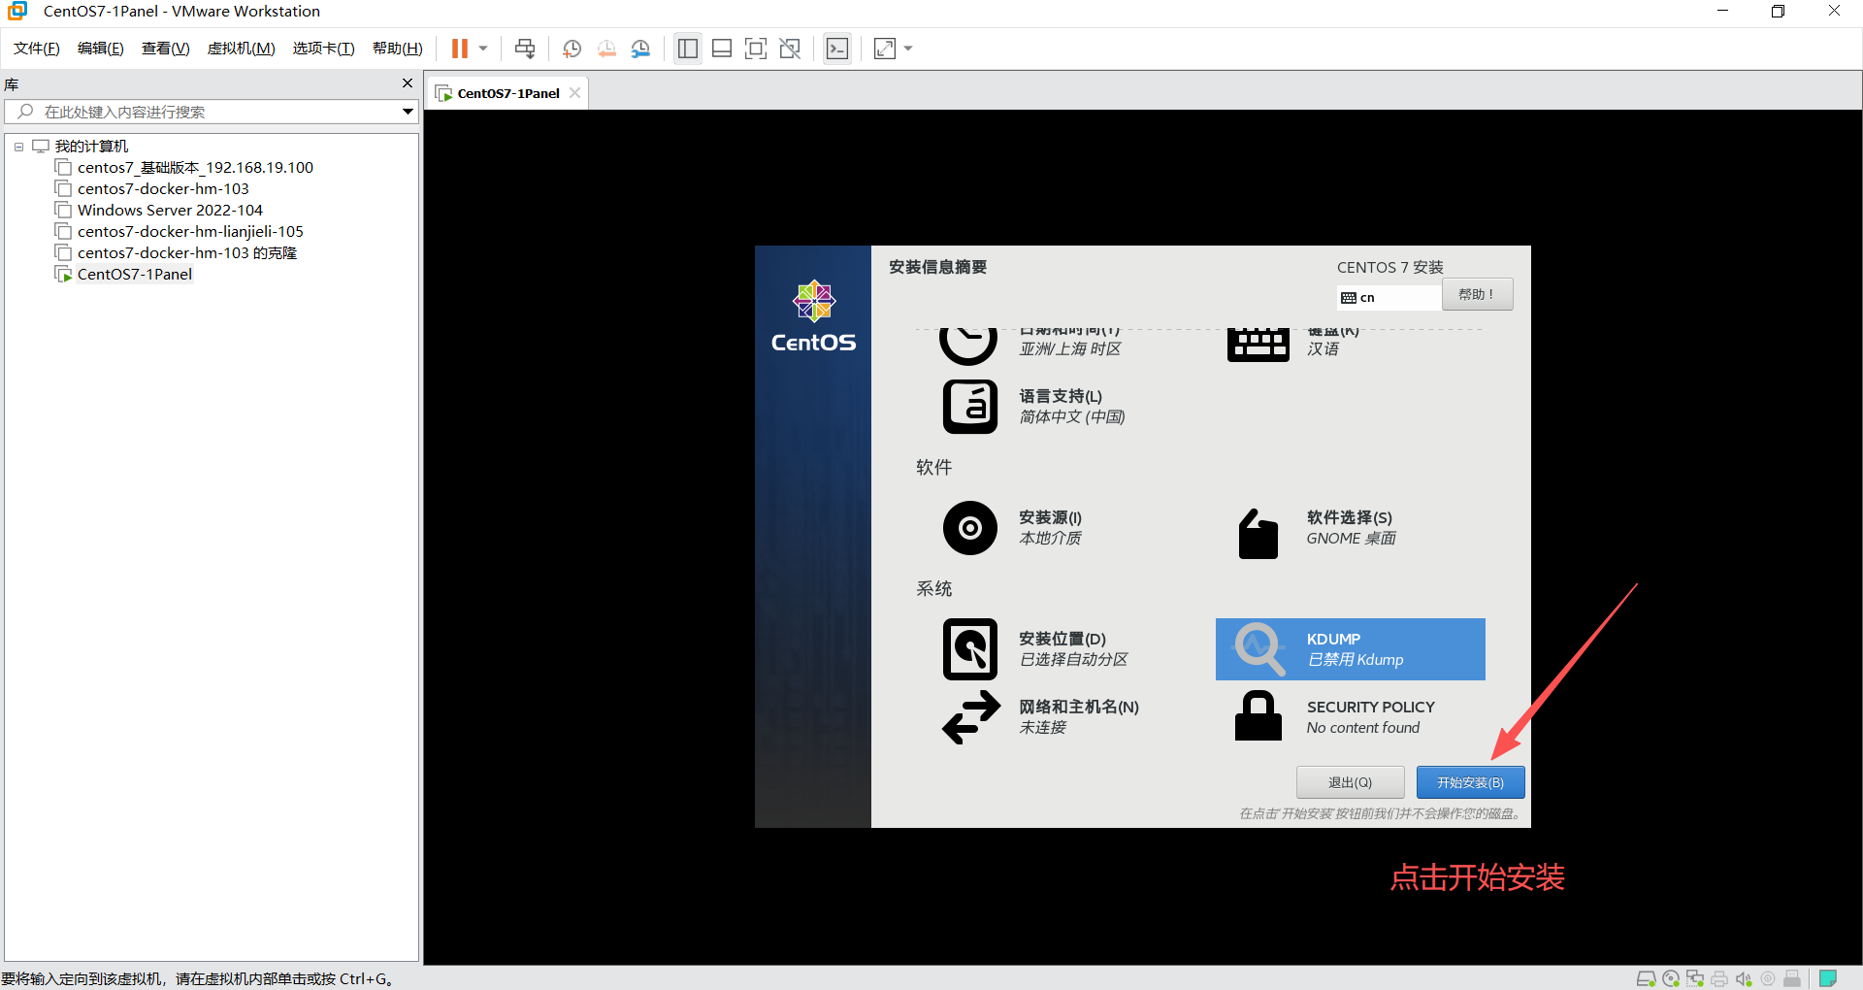This screenshot has width=1863, height=990.
Task: Revert to the previous snapshot
Action: coord(606,49)
